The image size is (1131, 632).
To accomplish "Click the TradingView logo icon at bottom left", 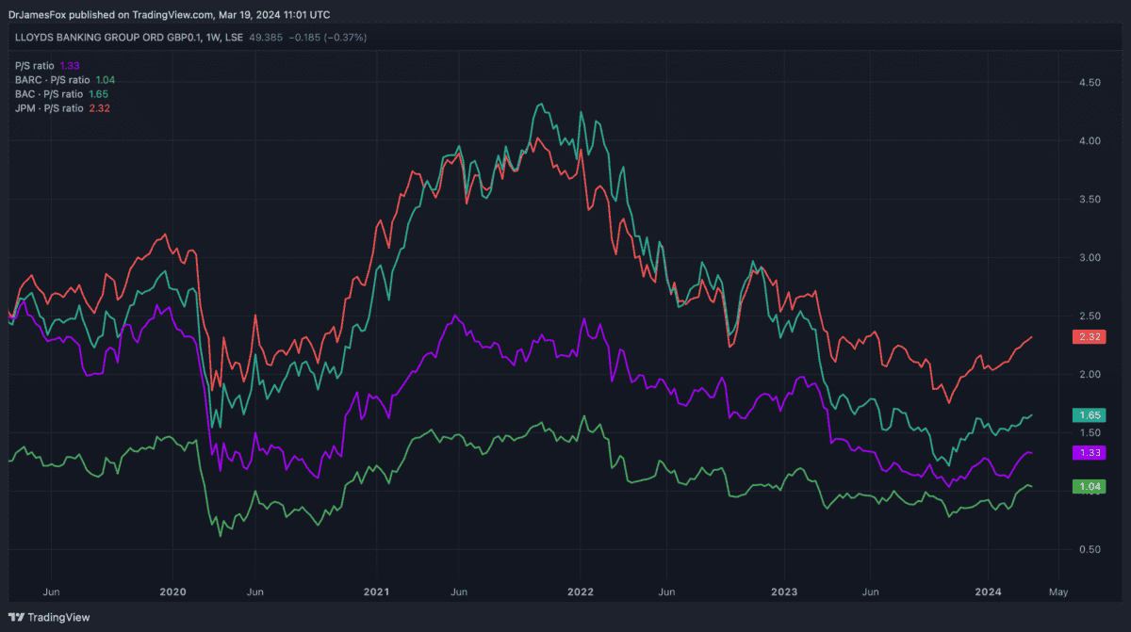I will (x=16, y=617).
